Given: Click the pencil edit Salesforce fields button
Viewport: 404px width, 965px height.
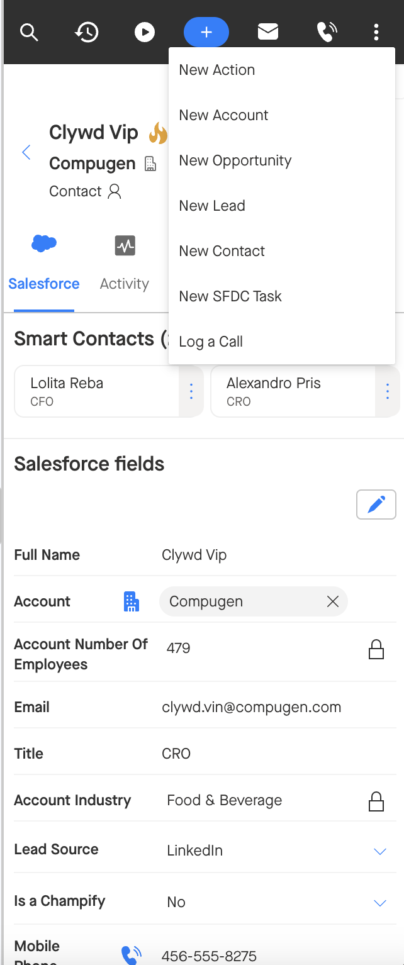Looking at the screenshot, I should (376, 505).
